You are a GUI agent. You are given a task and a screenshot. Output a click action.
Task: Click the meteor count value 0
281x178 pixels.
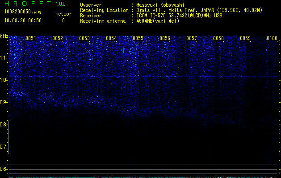[63, 20]
